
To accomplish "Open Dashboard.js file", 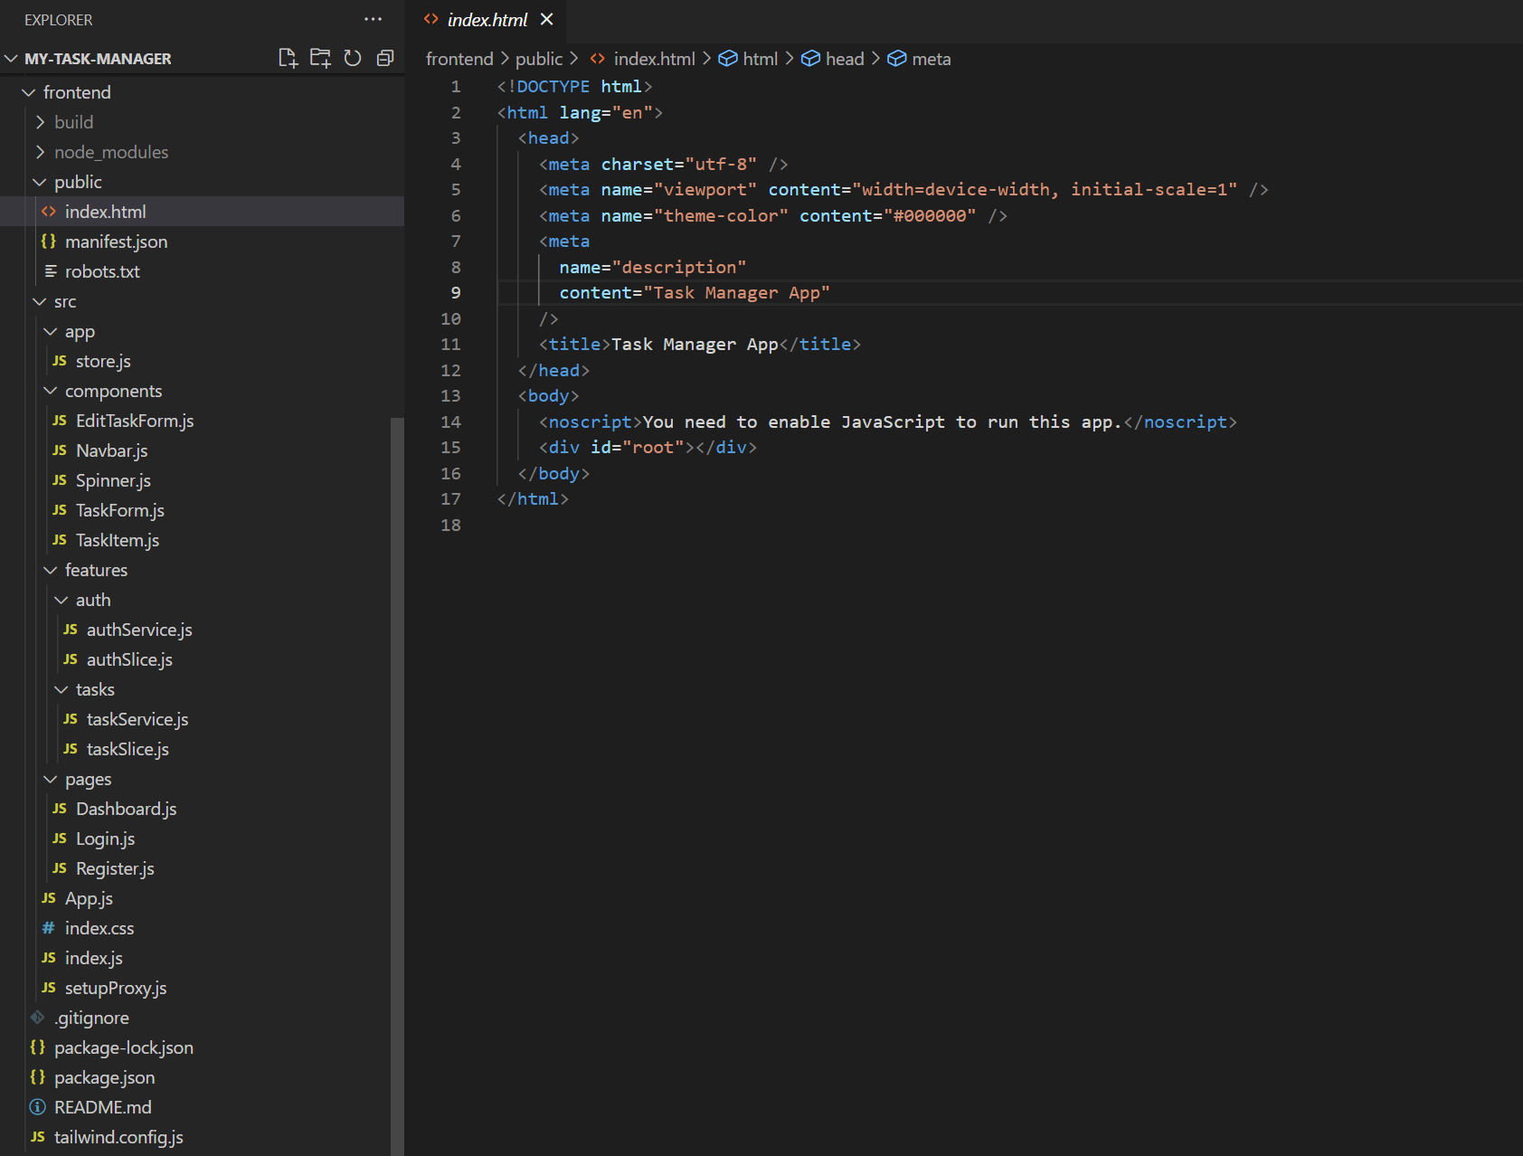I will coord(202,809).
